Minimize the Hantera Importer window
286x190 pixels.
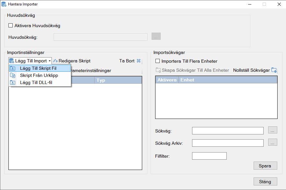click(250, 4)
